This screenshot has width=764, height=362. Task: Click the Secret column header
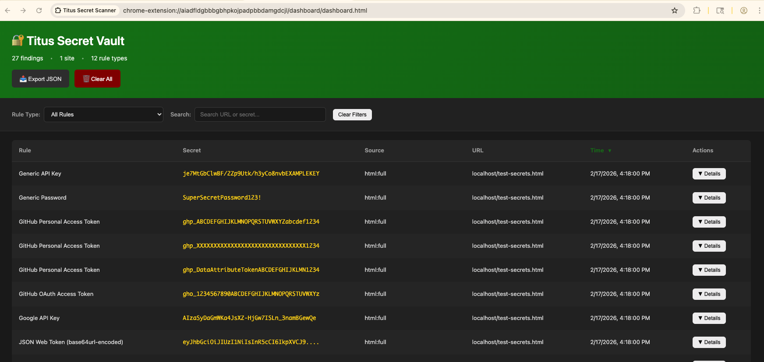[x=192, y=151]
